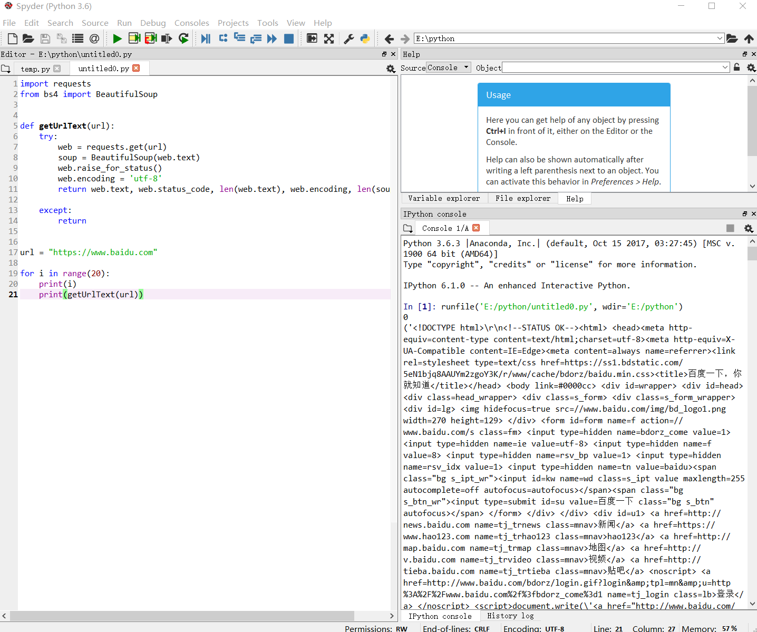Image resolution: width=757 pixels, height=632 pixels.
Task: Create a new file with toolbar icon
Action: pyautogui.click(x=12, y=38)
